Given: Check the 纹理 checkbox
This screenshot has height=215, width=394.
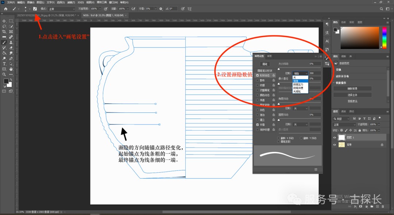Looking at the screenshot, I should coord(257,85).
